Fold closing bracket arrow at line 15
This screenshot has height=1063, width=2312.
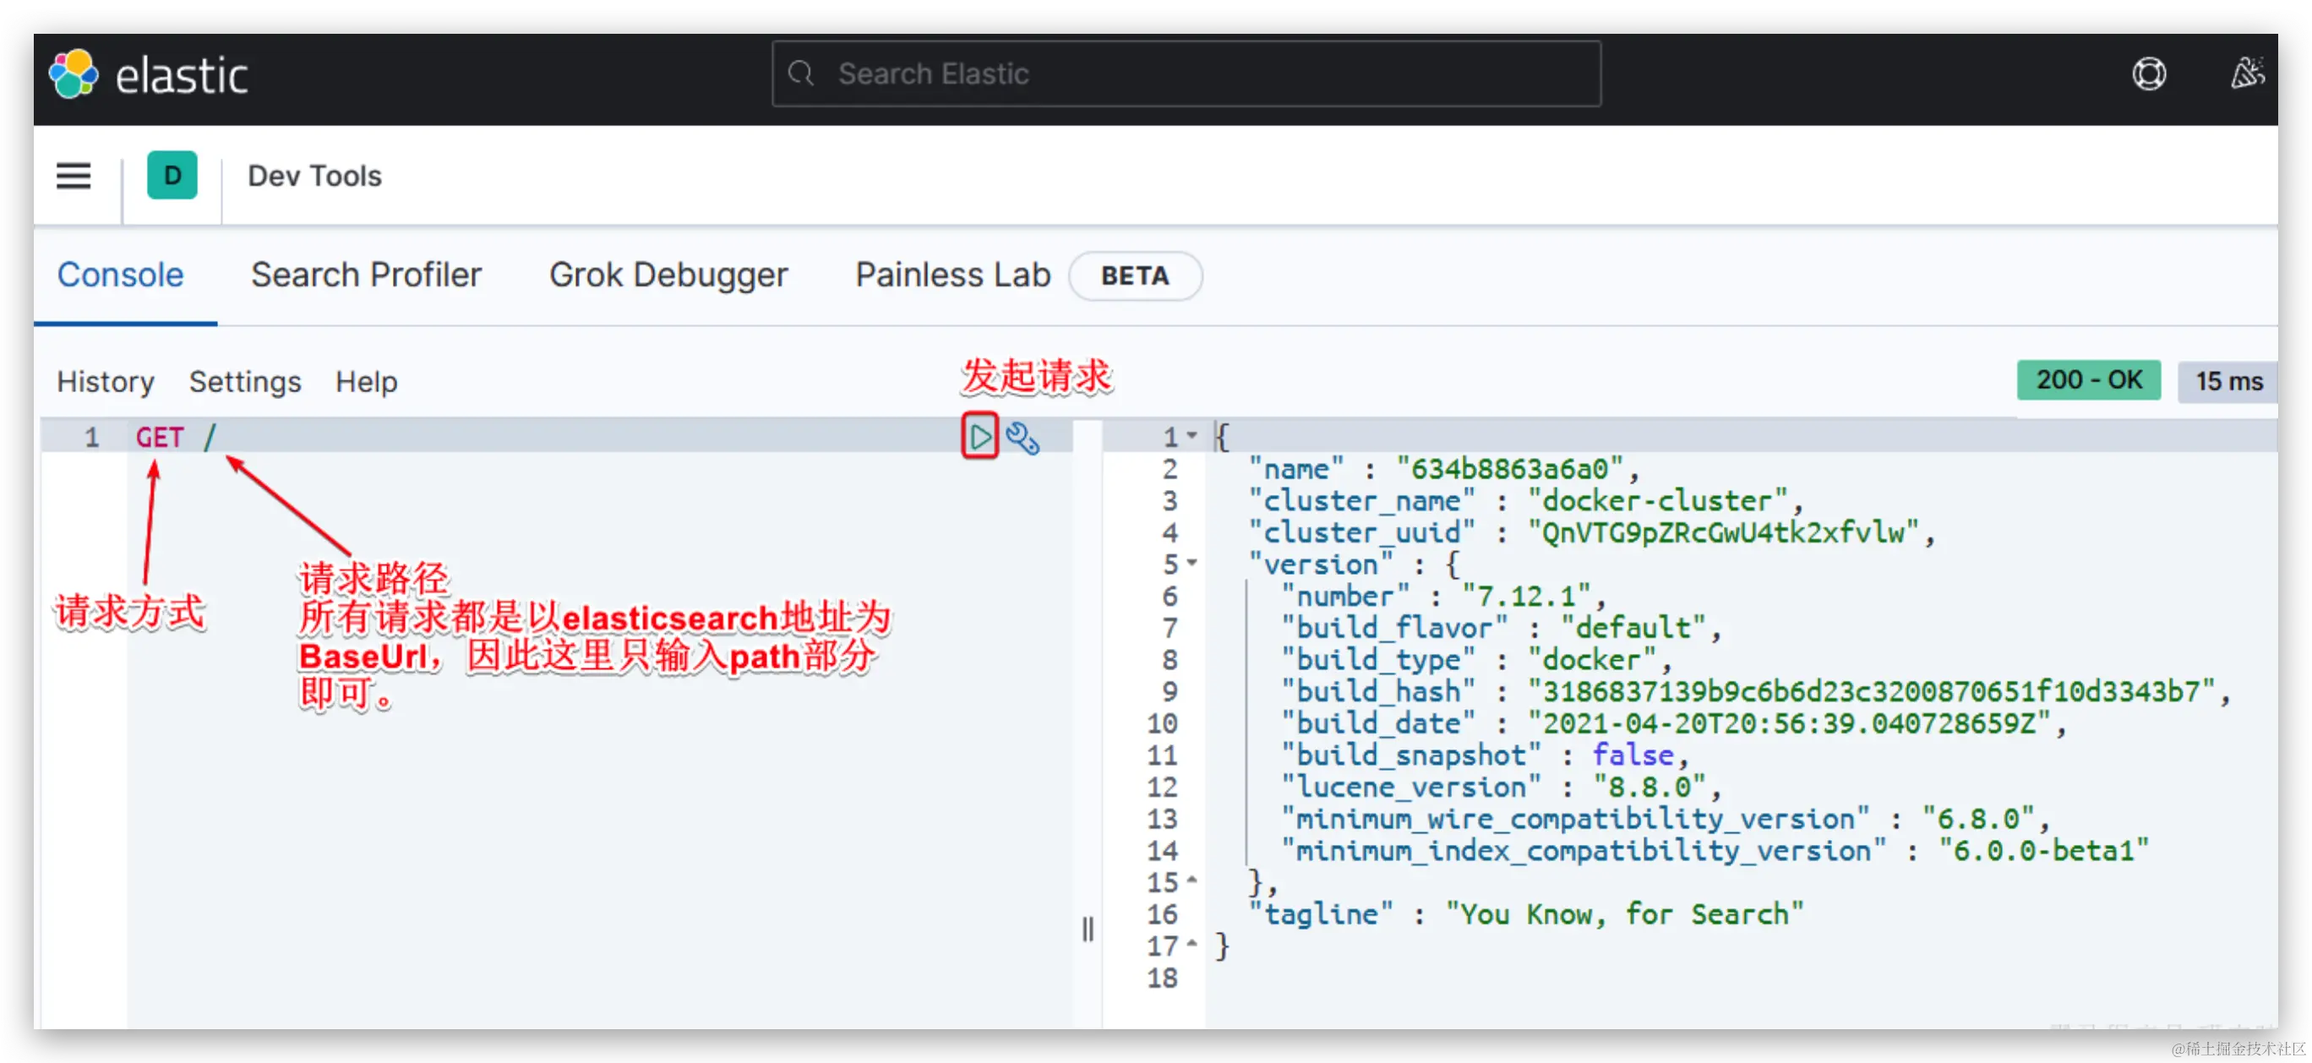pyautogui.click(x=1191, y=880)
